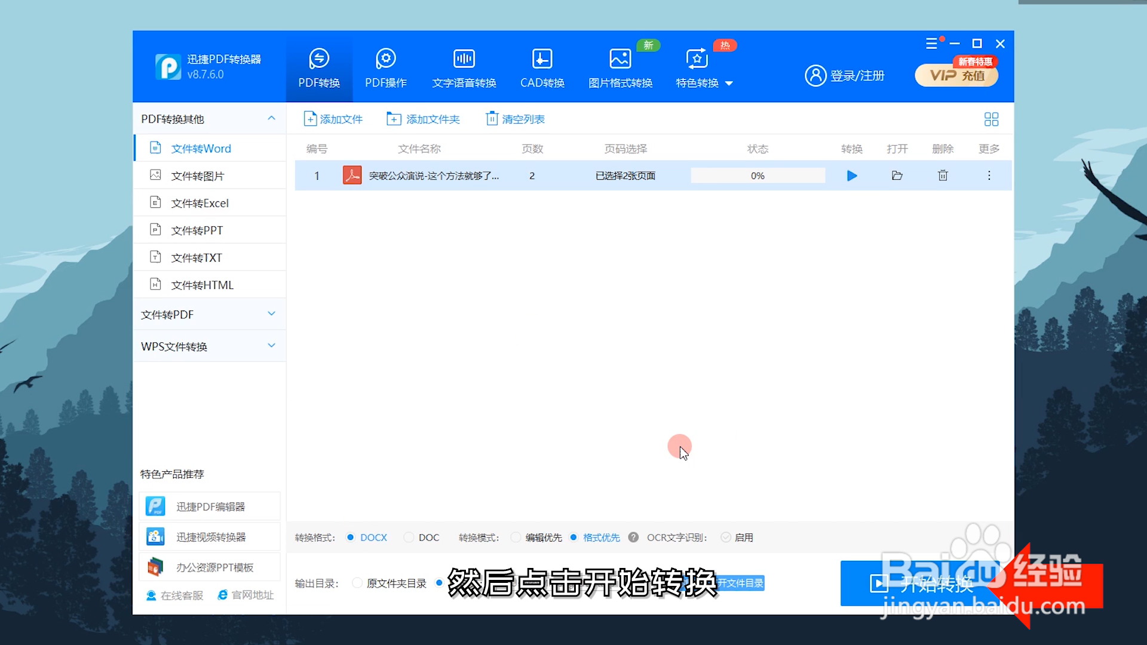Image resolution: width=1147 pixels, height=645 pixels.
Task: Select 文件转Excel in sidebar
Action: click(x=200, y=203)
